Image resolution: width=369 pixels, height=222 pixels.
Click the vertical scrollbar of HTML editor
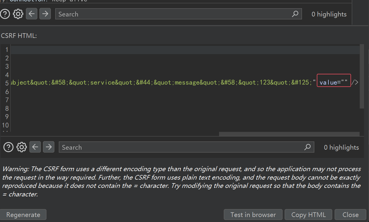pyautogui.click(x=362, y=76)
